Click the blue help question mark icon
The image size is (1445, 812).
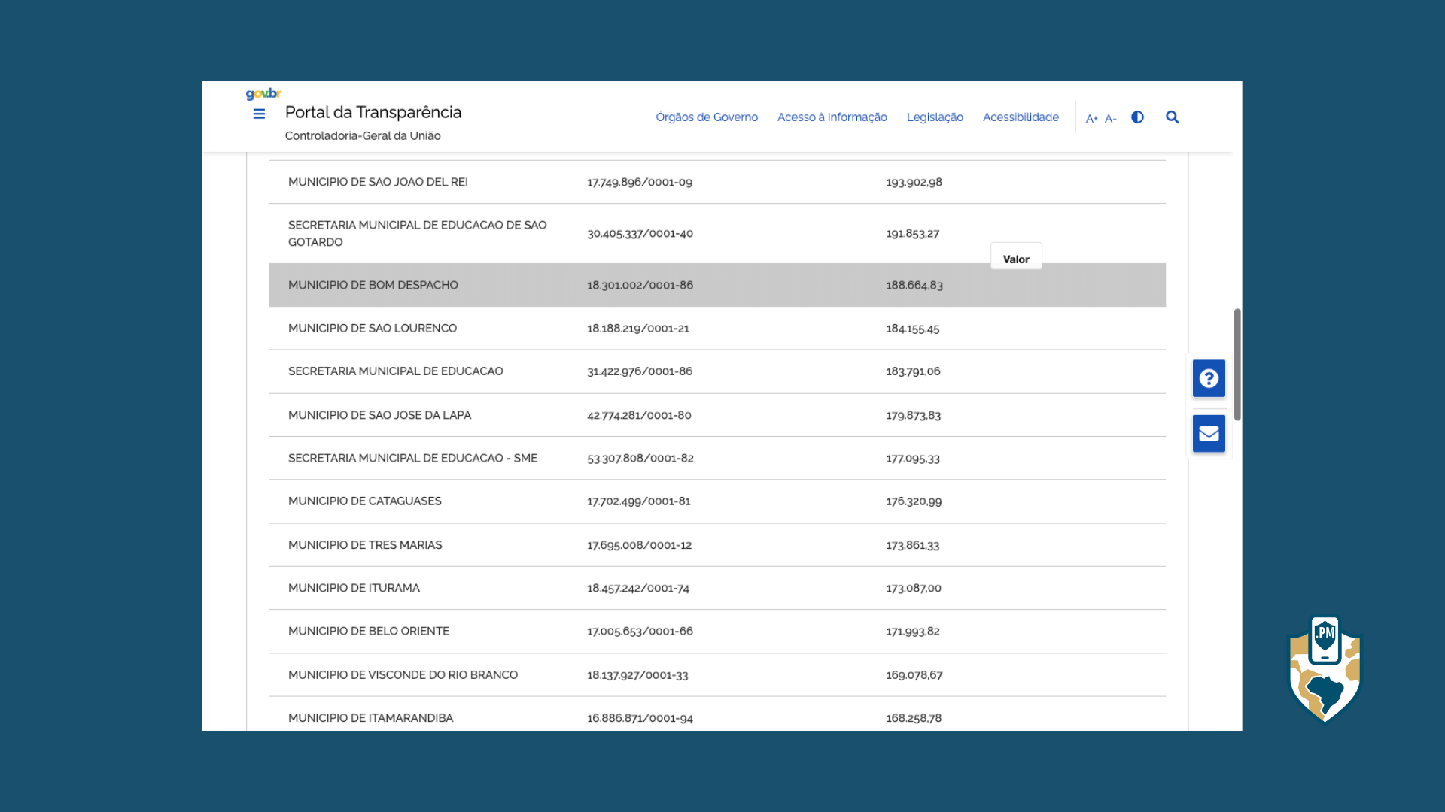click(1209, 378)
